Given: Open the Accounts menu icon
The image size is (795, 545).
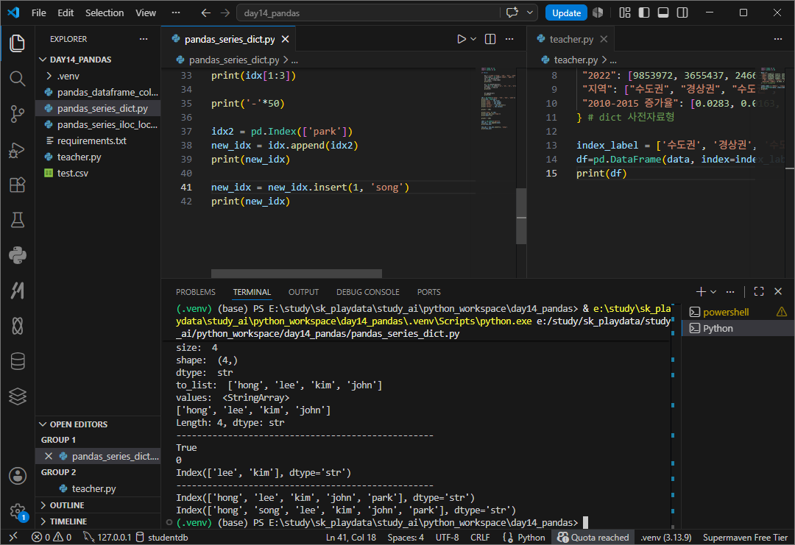Looking at the screenshot, I should click(x=17, y=476).
